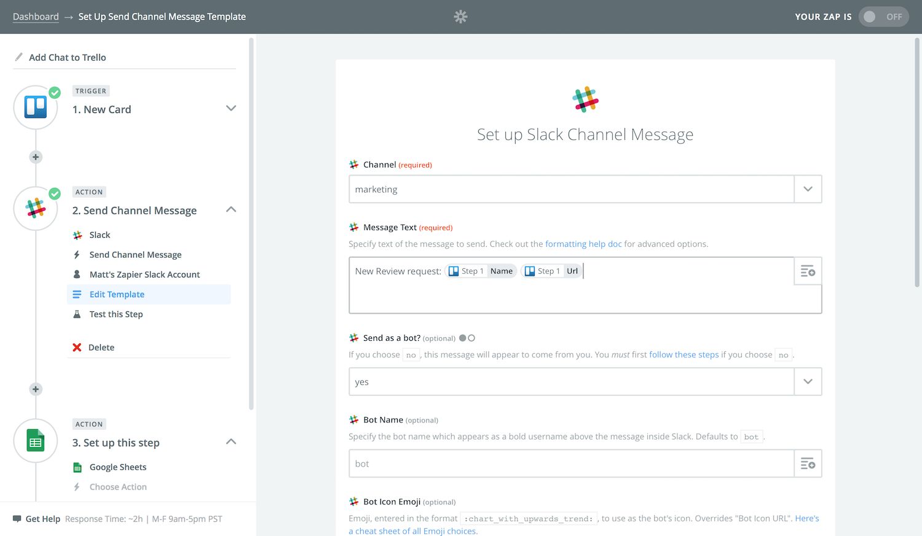Screen dimensions: 922x536
Task: Click pencil icon to rename the zap
Action: tap(18, 57)
